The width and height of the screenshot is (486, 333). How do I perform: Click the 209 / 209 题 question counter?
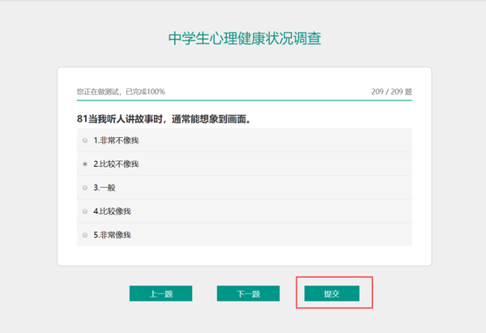pos(391,92)
